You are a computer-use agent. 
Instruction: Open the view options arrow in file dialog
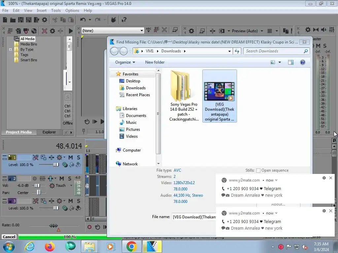[280, 62]
